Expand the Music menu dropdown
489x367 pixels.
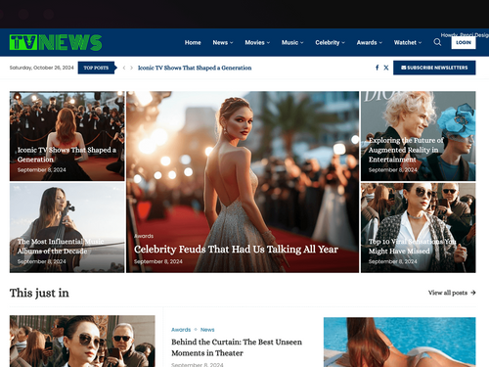pos(292,42)
